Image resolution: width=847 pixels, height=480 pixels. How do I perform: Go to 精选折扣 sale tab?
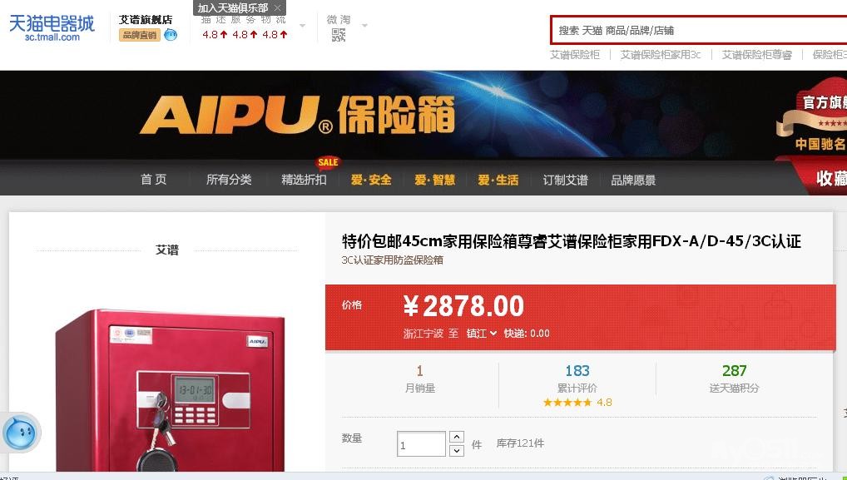[x=305, y=180]
